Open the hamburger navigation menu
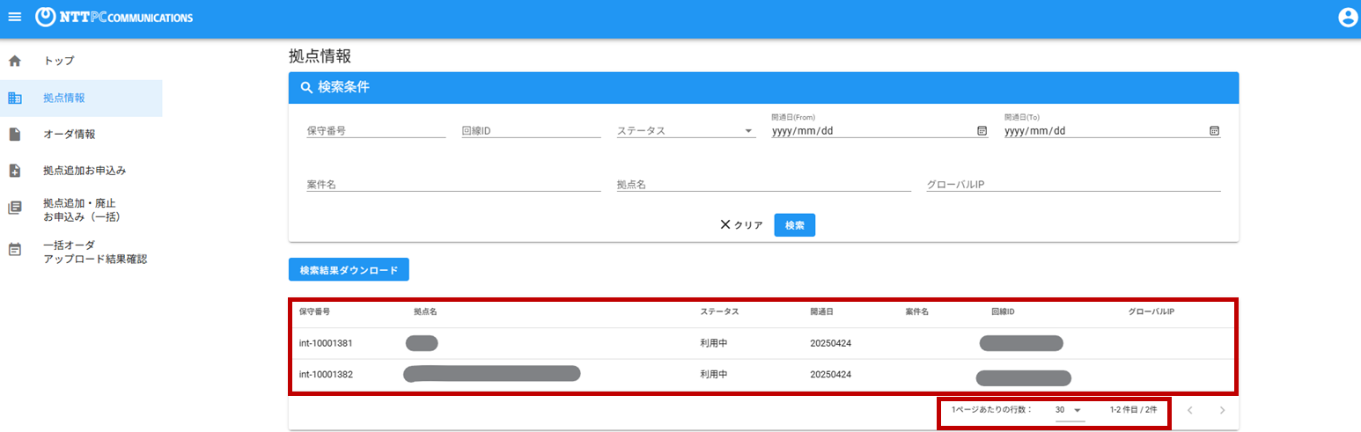Image resolution: width=1361 pixels, height=432 pixels. [14, 18]
